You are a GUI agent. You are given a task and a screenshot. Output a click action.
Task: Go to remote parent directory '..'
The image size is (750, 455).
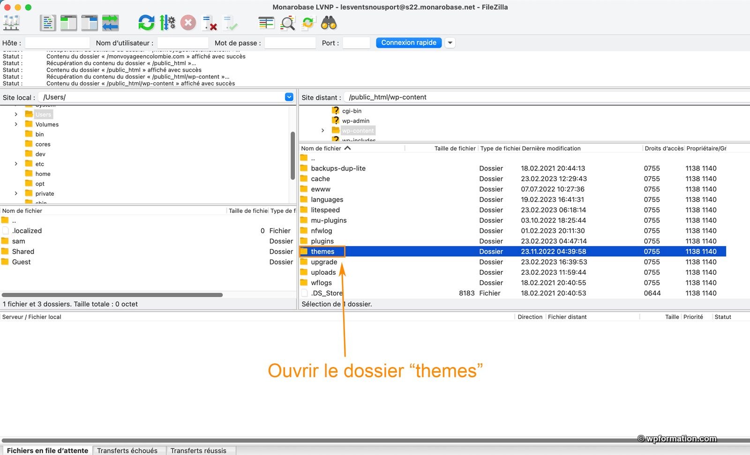[513, 158]
